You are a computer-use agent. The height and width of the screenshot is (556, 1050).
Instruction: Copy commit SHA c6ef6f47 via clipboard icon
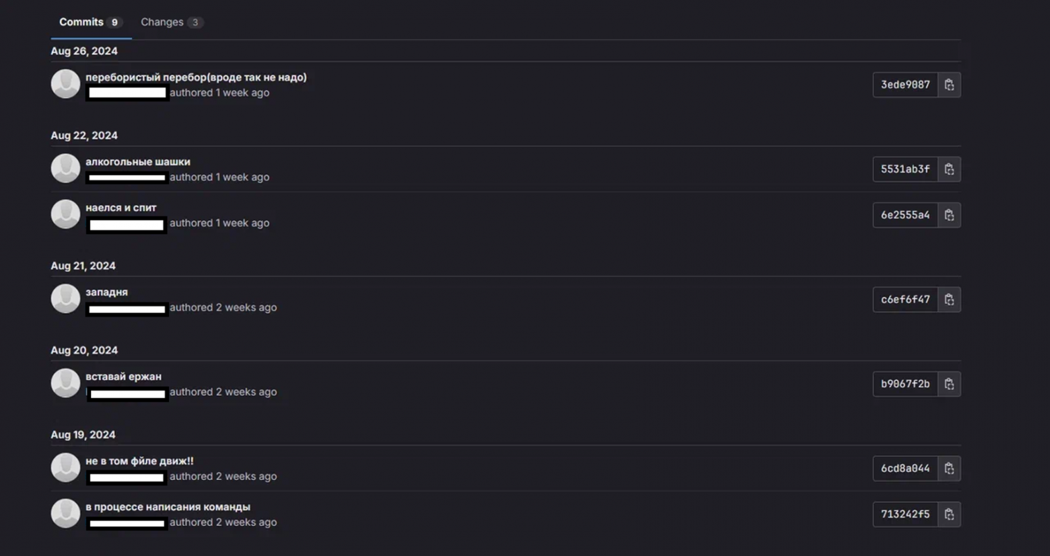[x=949, y=300]
